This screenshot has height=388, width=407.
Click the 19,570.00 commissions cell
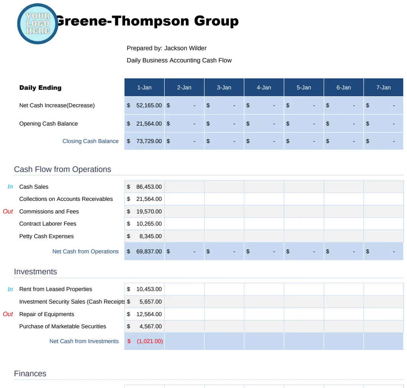click(144, 211)
